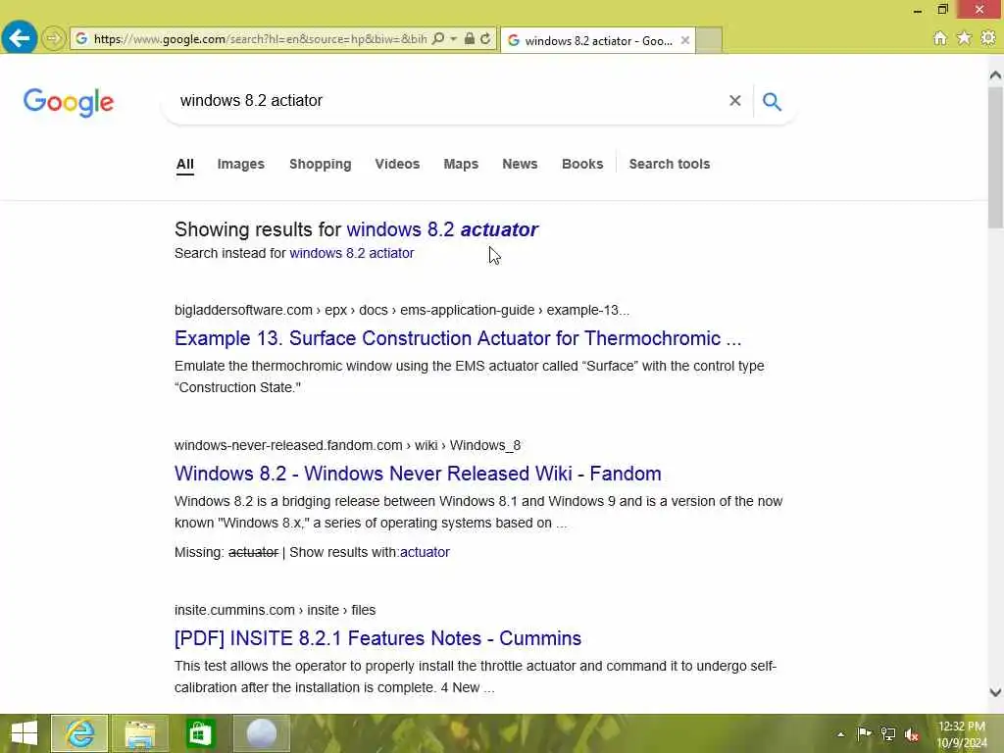1004x753 pixels.
Task: Click the muted volume tray icon
Action: tap(912, 734)
